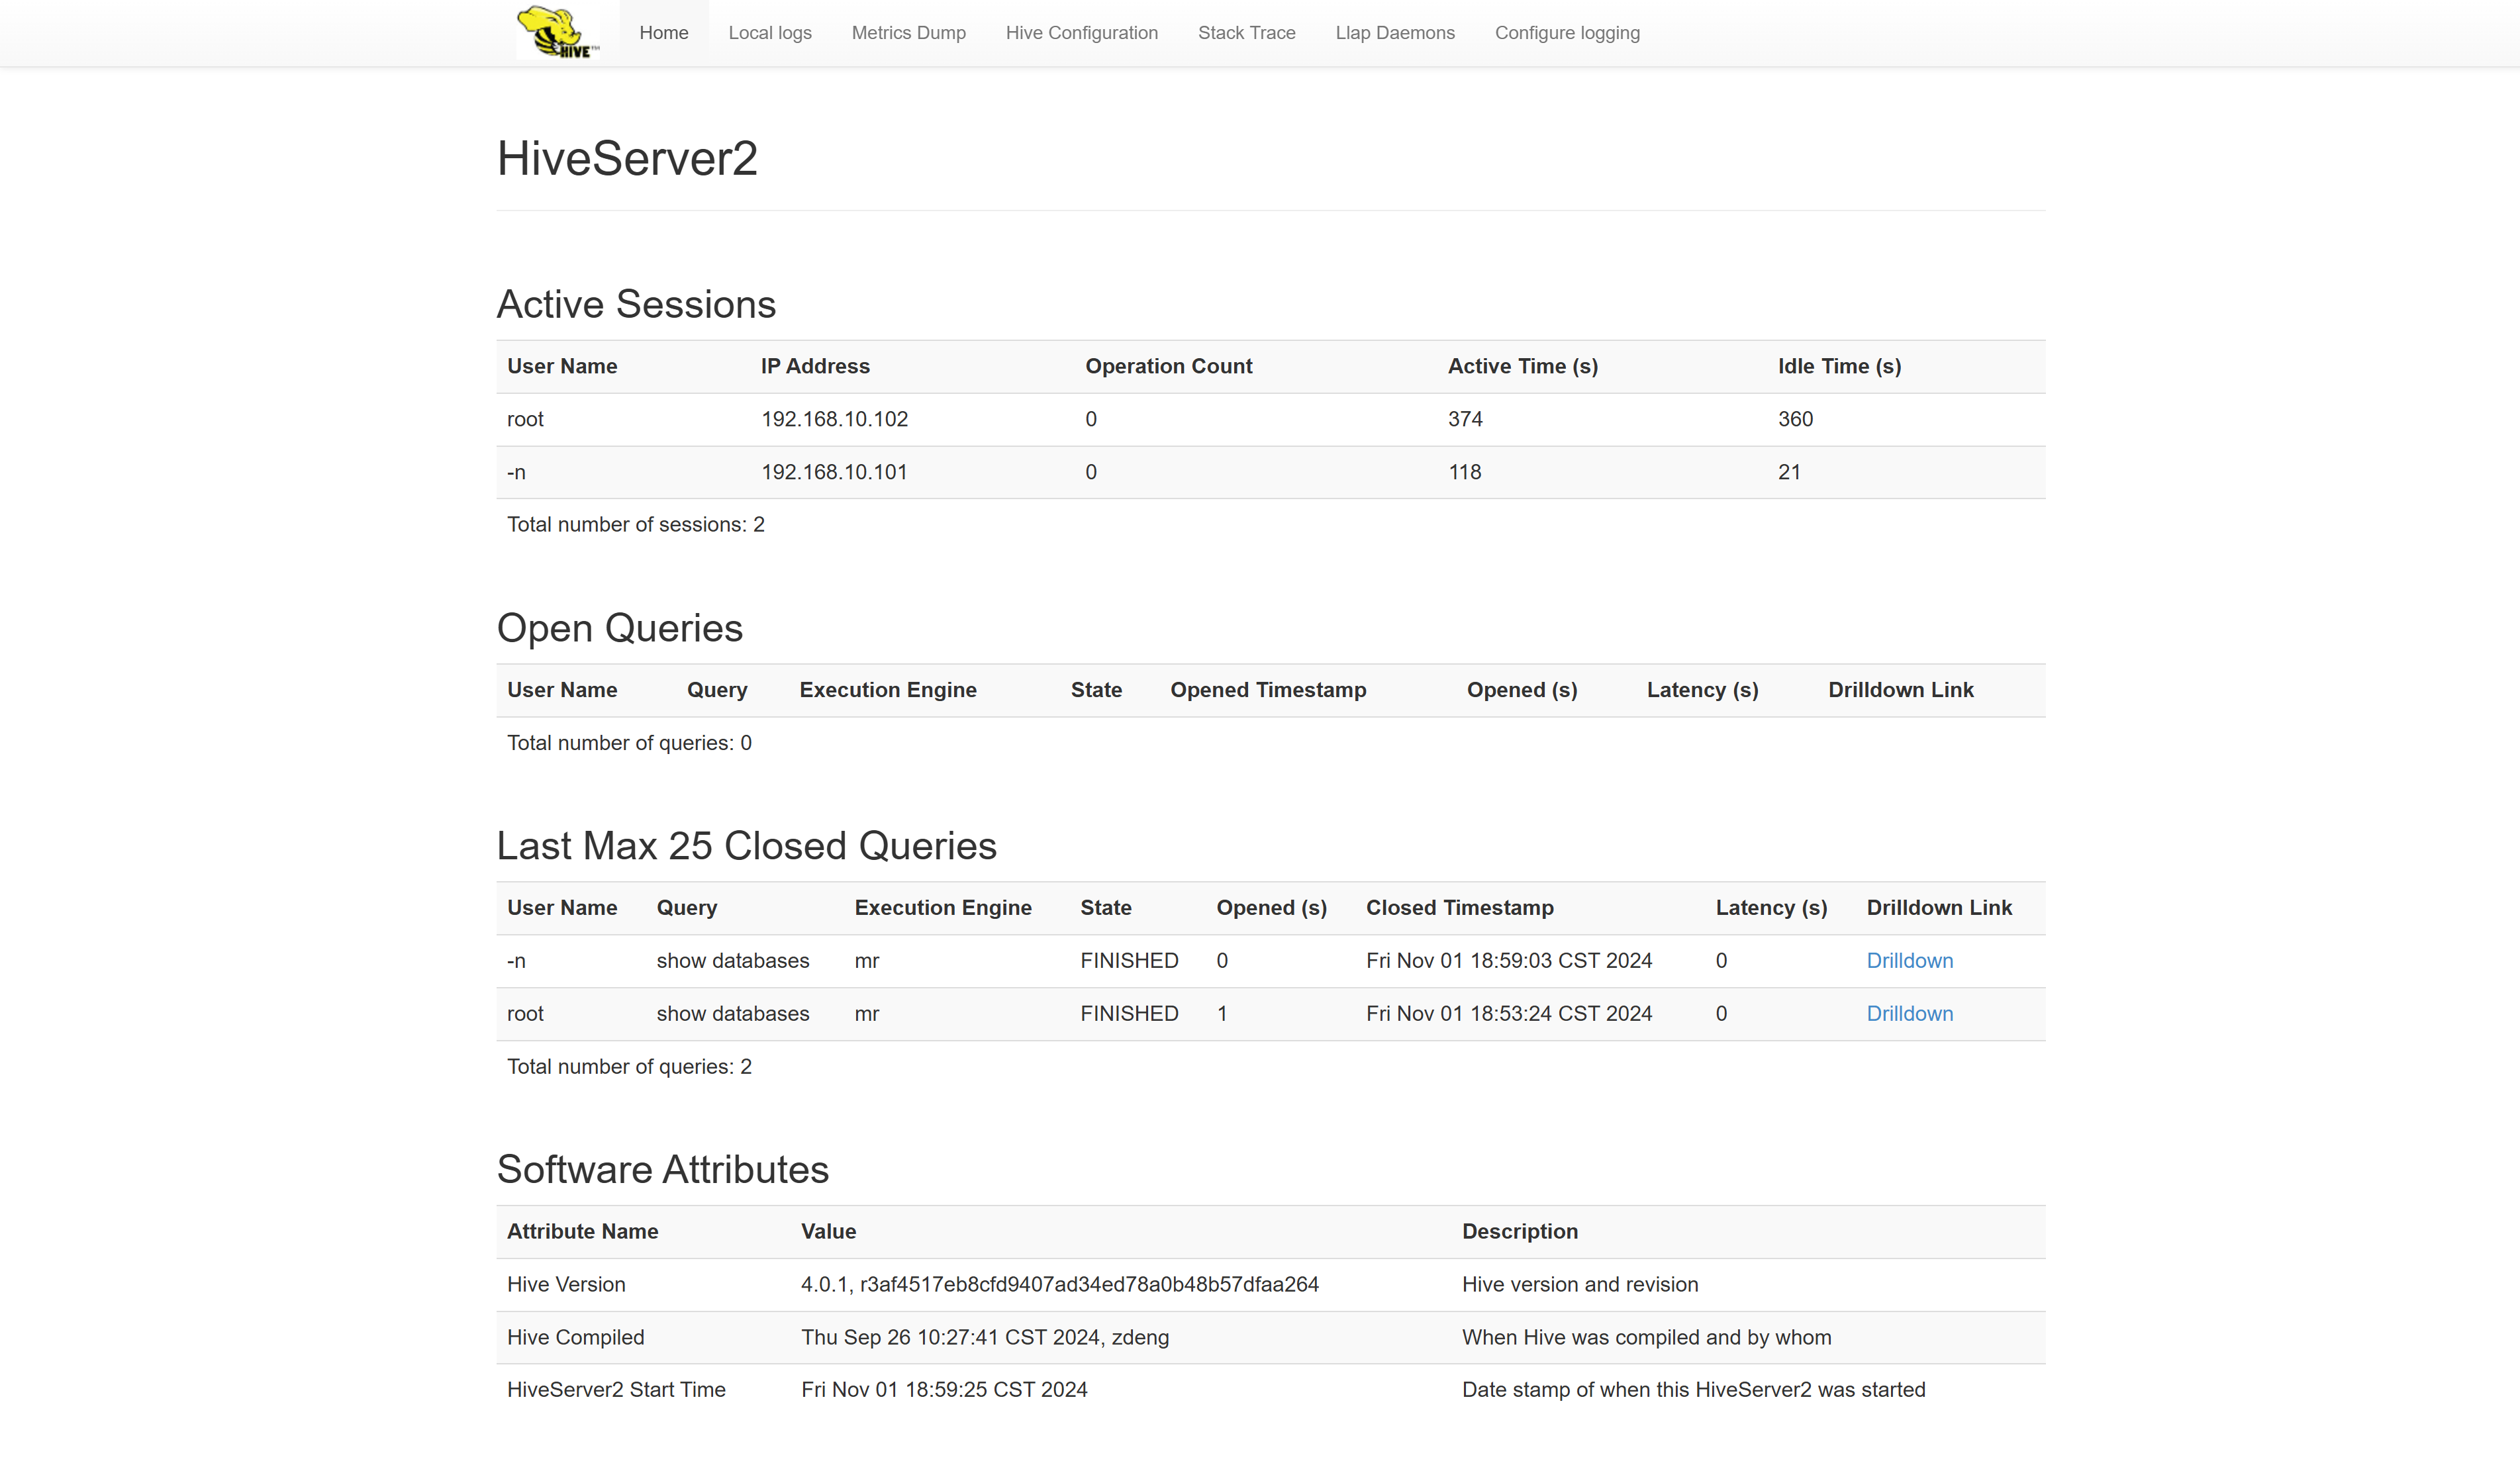
Task: Click the Hive Compiled timestamp value
Action: [x=985, y=1338]
